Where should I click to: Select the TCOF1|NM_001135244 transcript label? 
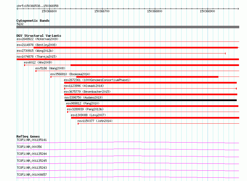(32, 154)
